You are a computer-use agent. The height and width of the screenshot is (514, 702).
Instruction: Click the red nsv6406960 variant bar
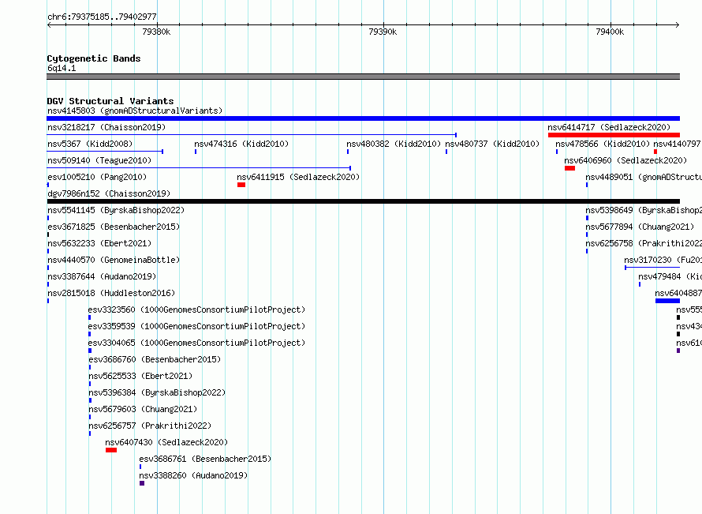click(570, 168)
